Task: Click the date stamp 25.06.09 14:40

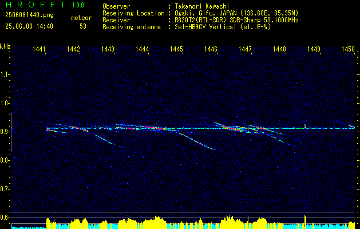Action: pyautogui.click(x=29, y=26)
